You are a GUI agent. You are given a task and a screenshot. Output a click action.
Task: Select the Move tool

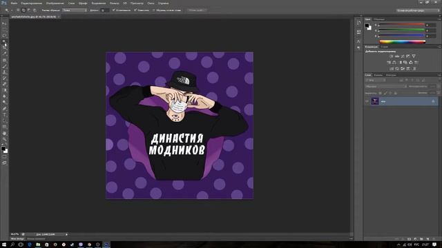click(4, 23)
